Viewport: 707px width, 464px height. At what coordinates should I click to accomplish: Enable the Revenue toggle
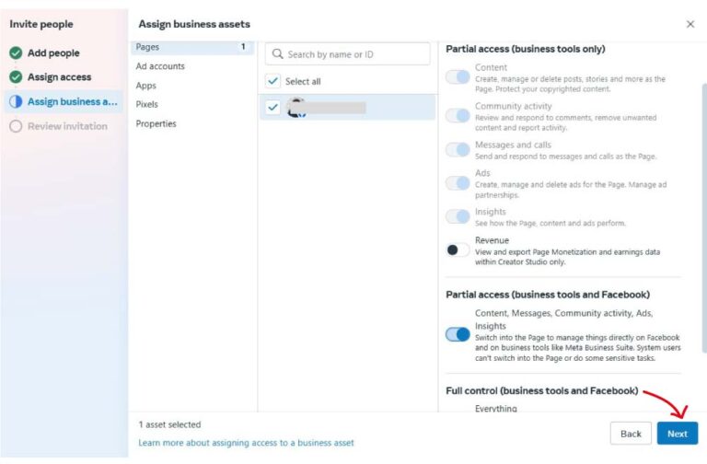click(x=458, y=249)
